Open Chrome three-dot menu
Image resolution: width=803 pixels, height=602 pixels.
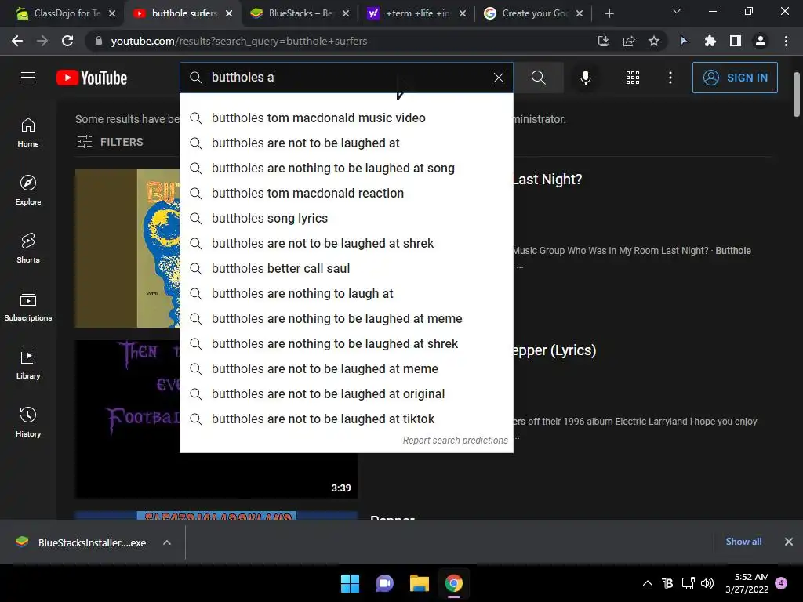point(786,41)
